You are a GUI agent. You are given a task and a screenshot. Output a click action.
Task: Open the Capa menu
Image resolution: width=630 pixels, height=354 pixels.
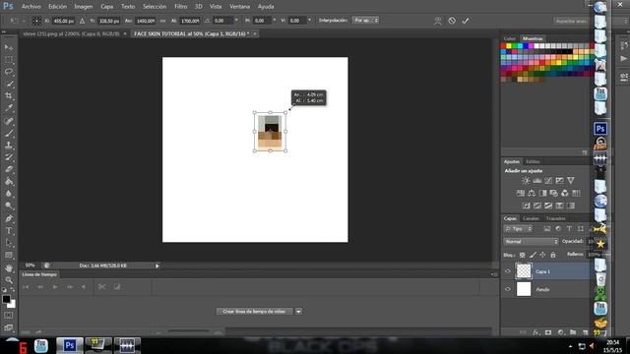point(106,7)
